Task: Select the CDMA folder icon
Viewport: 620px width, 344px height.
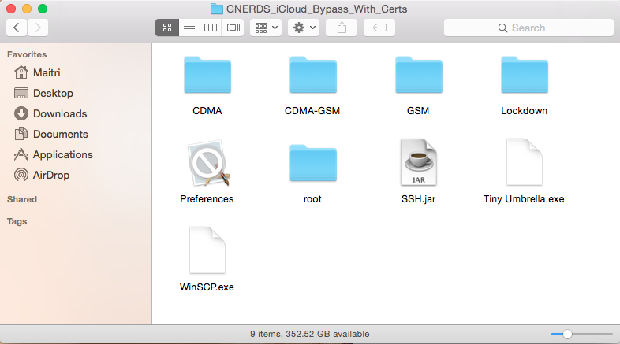Action: 207,75
